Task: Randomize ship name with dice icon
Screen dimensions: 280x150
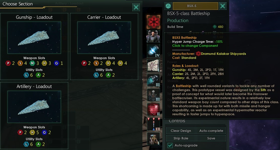Action: click(168, 6)
